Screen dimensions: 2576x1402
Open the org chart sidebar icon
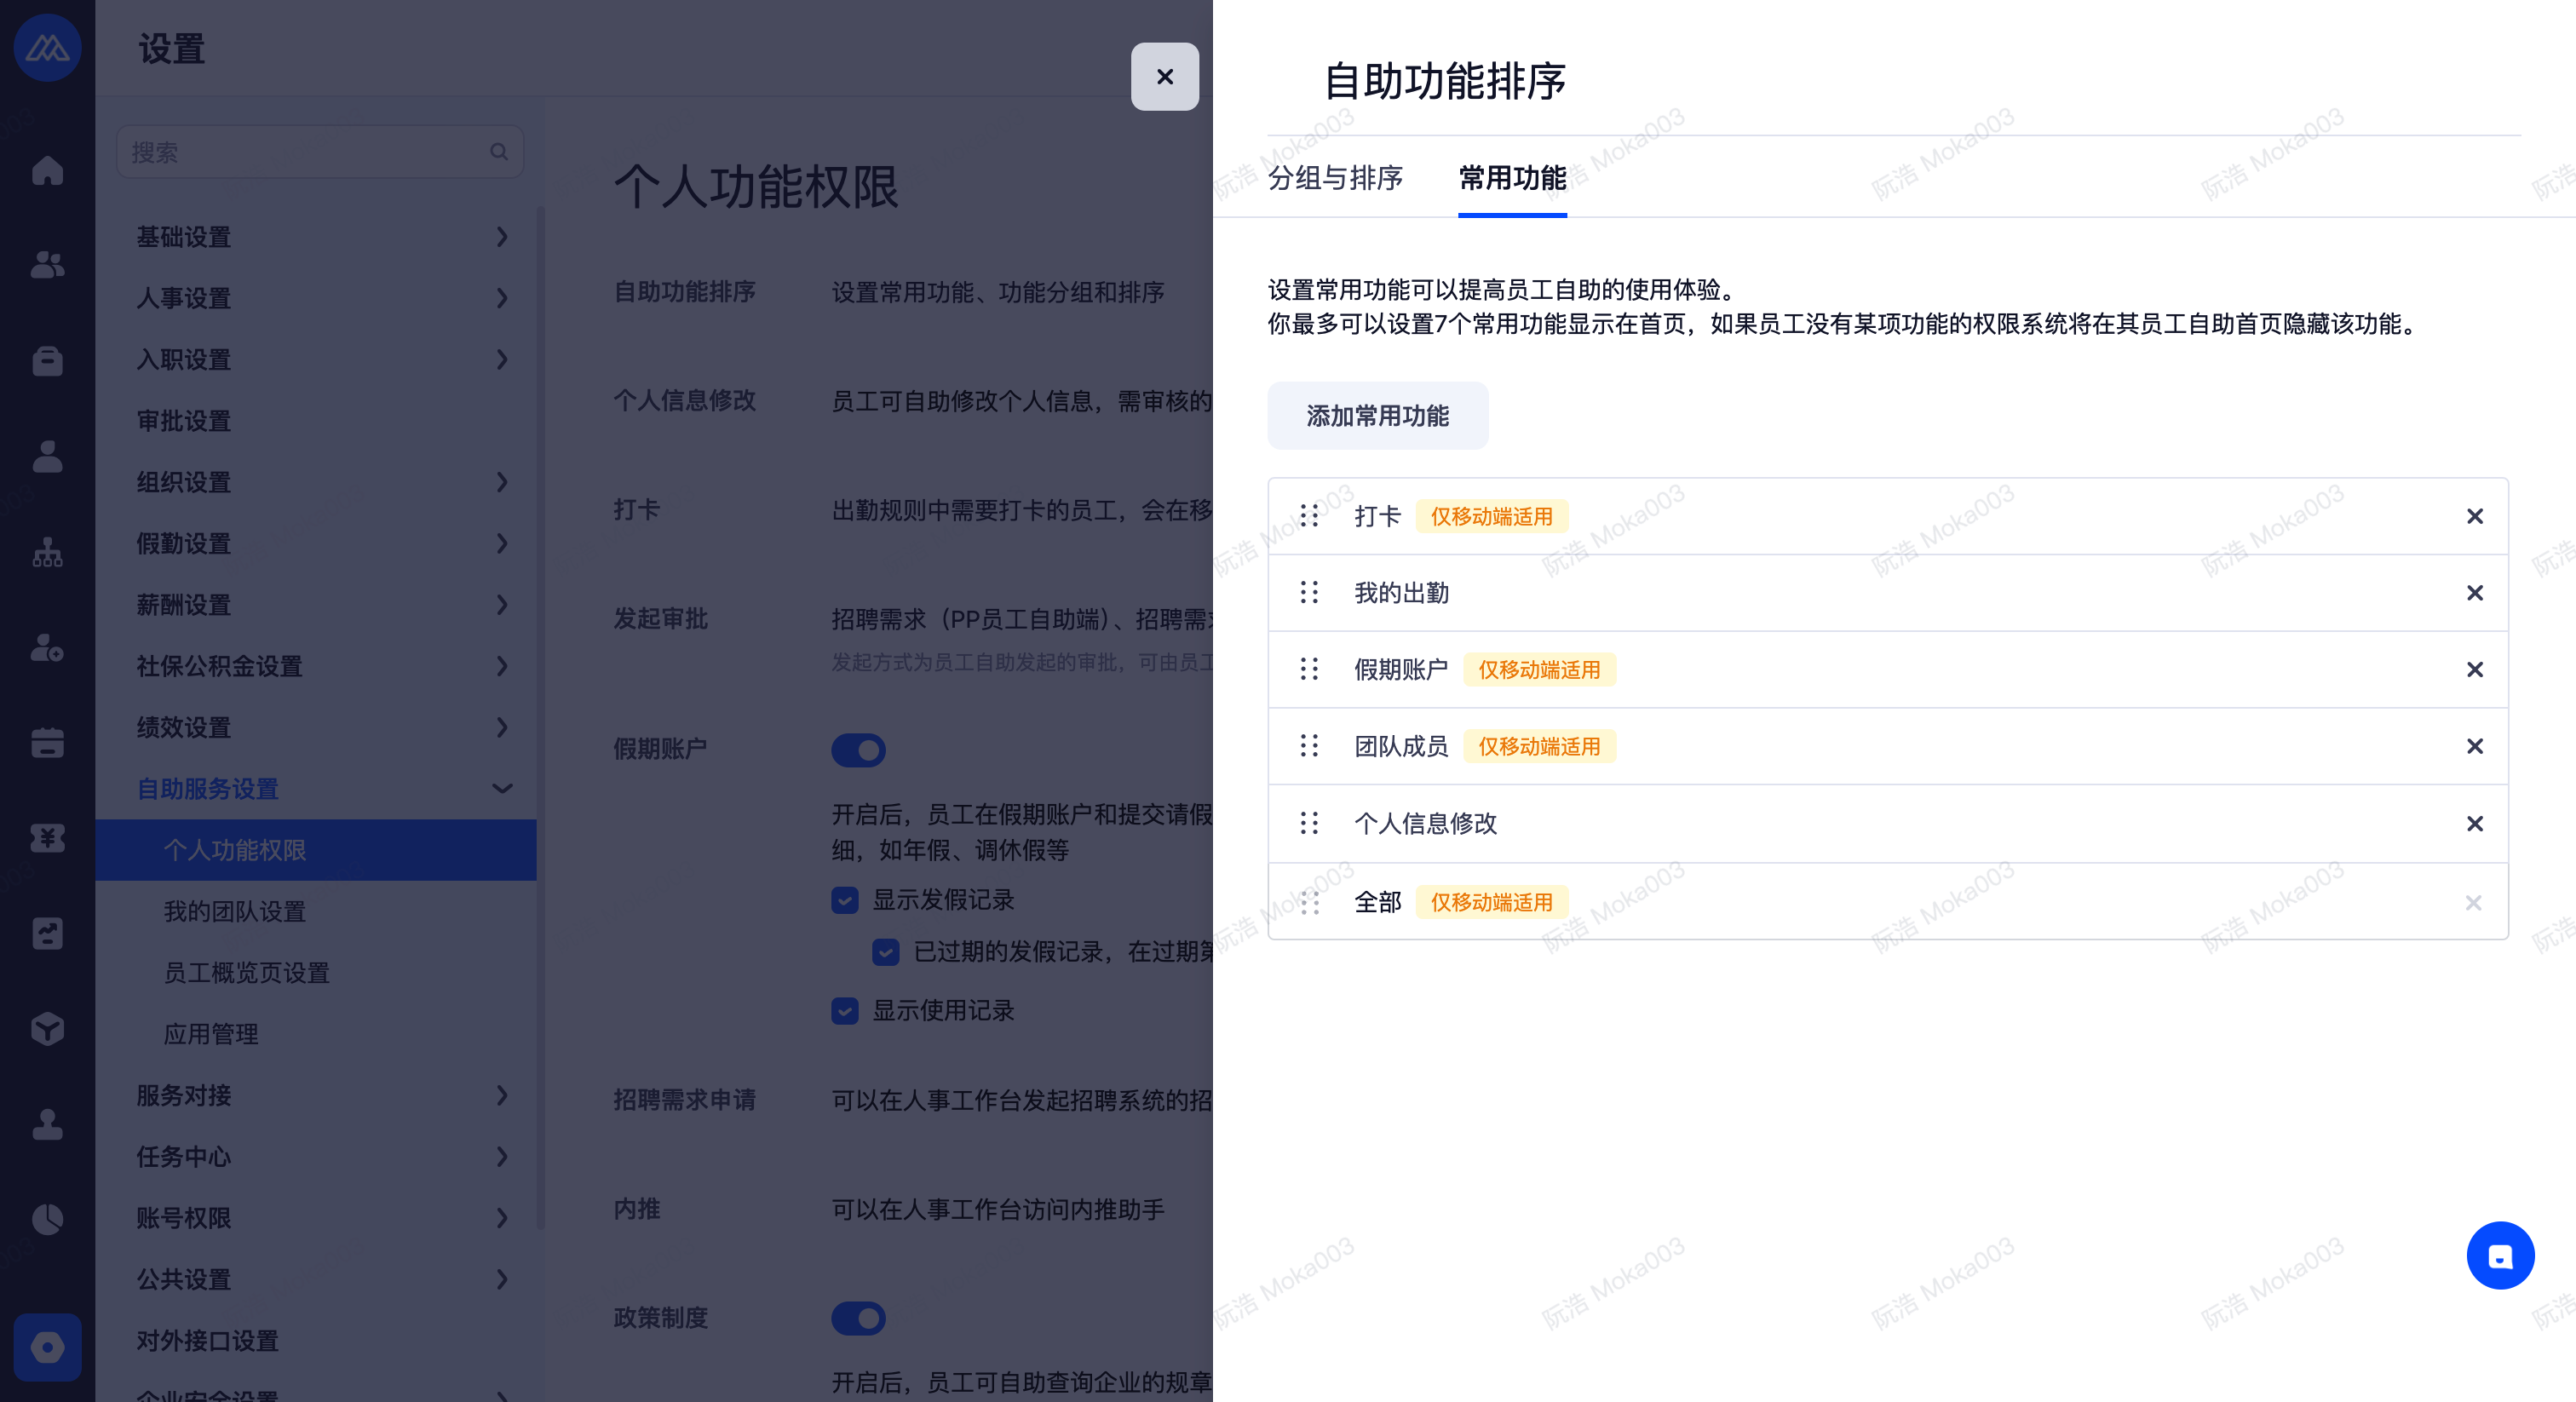tap(47, 552)
